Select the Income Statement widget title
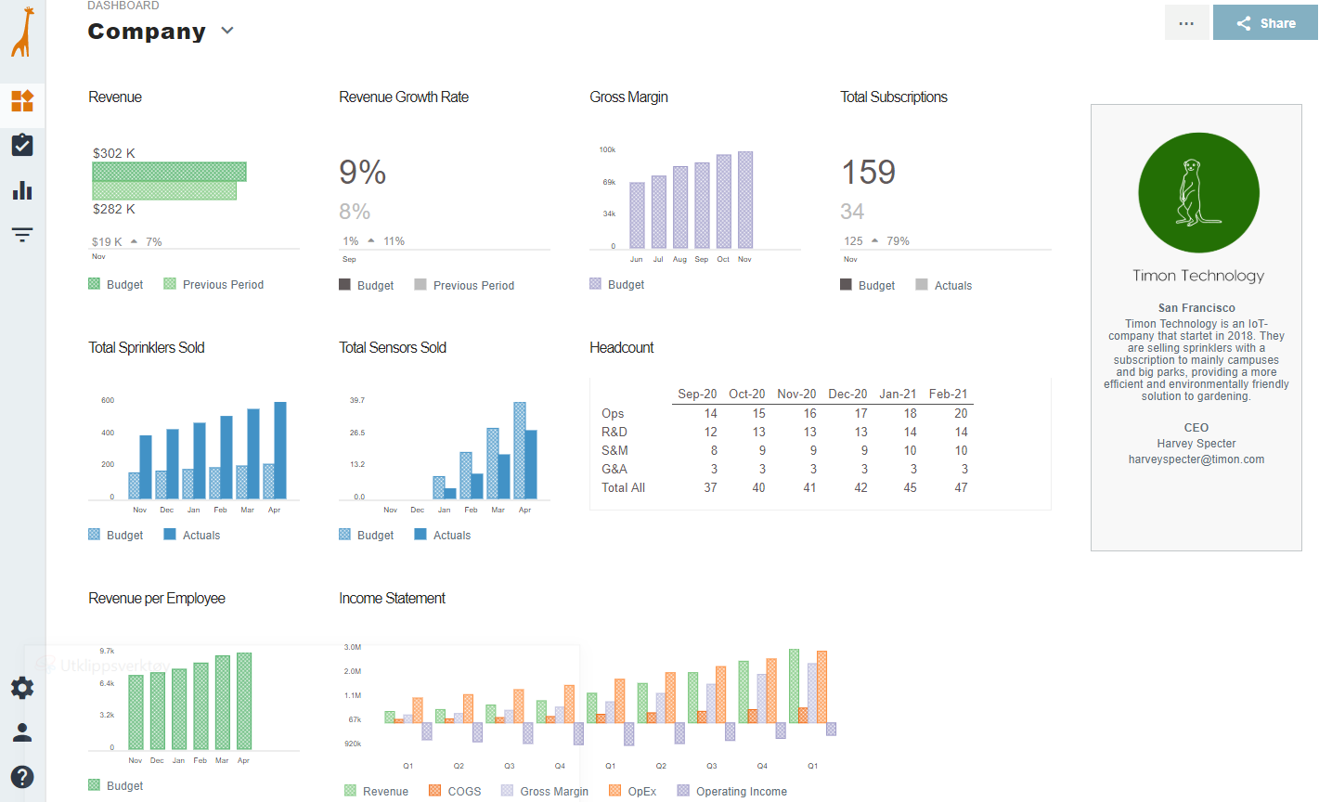1332x802 pixels. (392, 599)
